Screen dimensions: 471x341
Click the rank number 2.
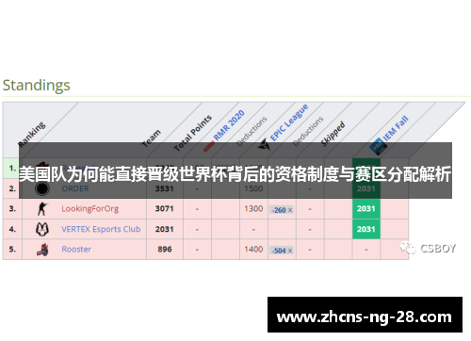coord(12,188)
